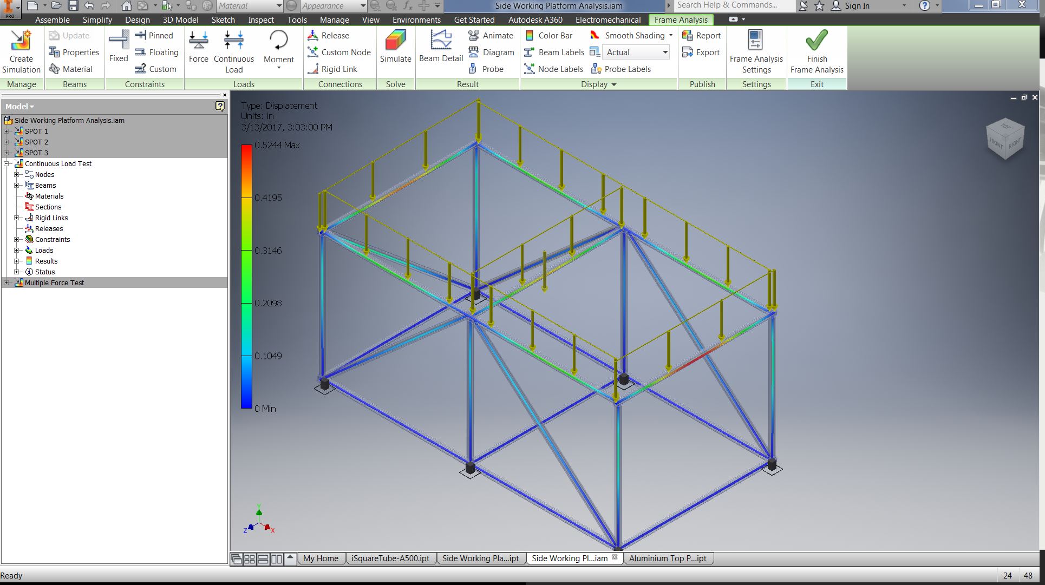
Task: Select the Force load tool
Action: click(198, 42)
